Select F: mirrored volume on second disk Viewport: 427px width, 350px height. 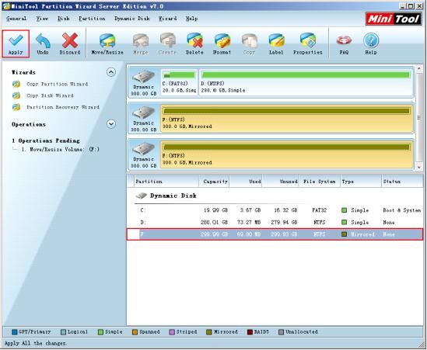click(x=287, y=119)
